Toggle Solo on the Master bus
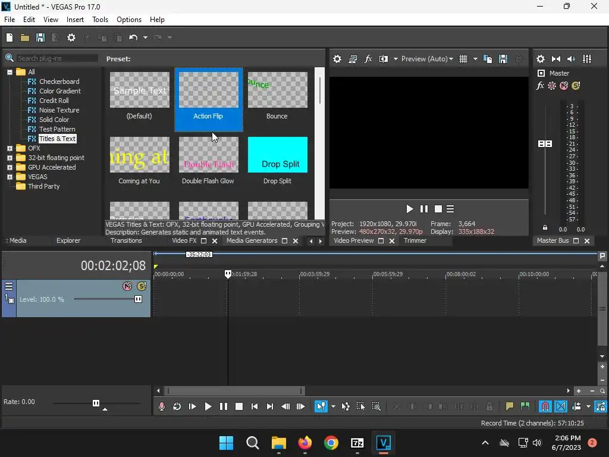The image size is (609, 457). pyautogui.click(x=576, y=86)
